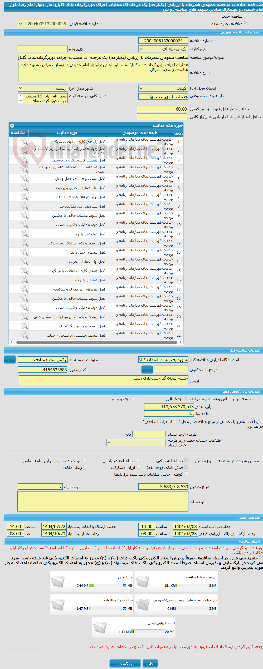Open view icon for activity row 11
Image resolution: width=263 pixels, height=669 pixels.
pos(24,234)
